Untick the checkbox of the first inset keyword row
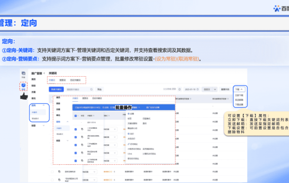The height and width of the screenshot is (183, 289). coord(76,129)
